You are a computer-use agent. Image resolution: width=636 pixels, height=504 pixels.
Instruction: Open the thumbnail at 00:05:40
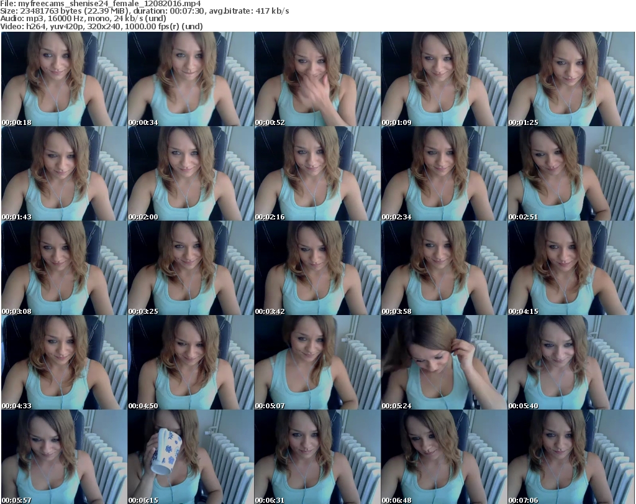tap(571, 362)
